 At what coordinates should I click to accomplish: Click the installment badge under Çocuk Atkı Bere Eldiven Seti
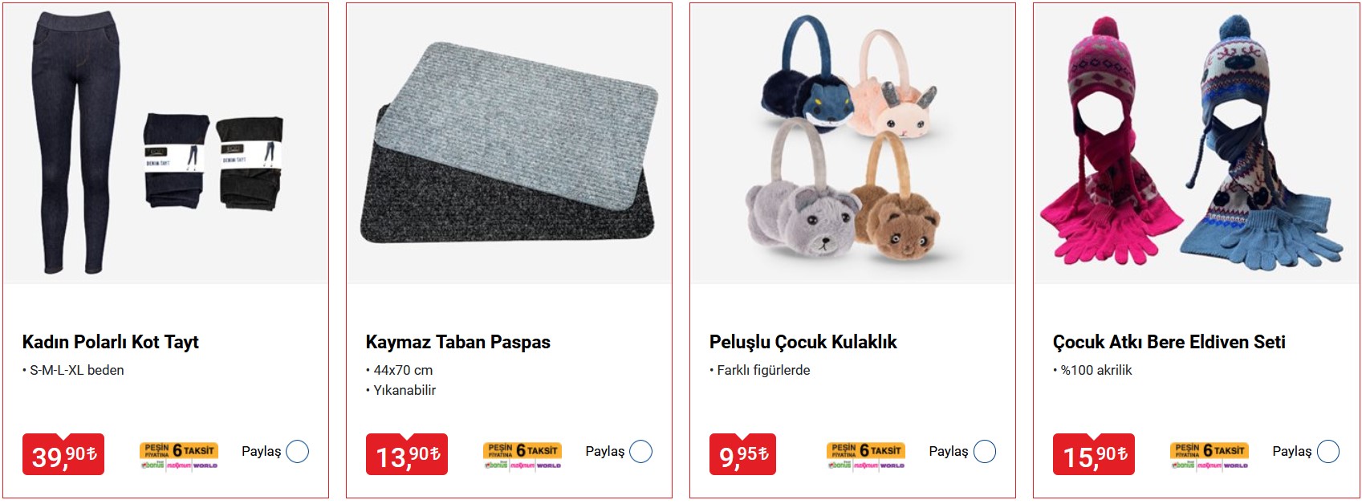[x=1209, y=455]
